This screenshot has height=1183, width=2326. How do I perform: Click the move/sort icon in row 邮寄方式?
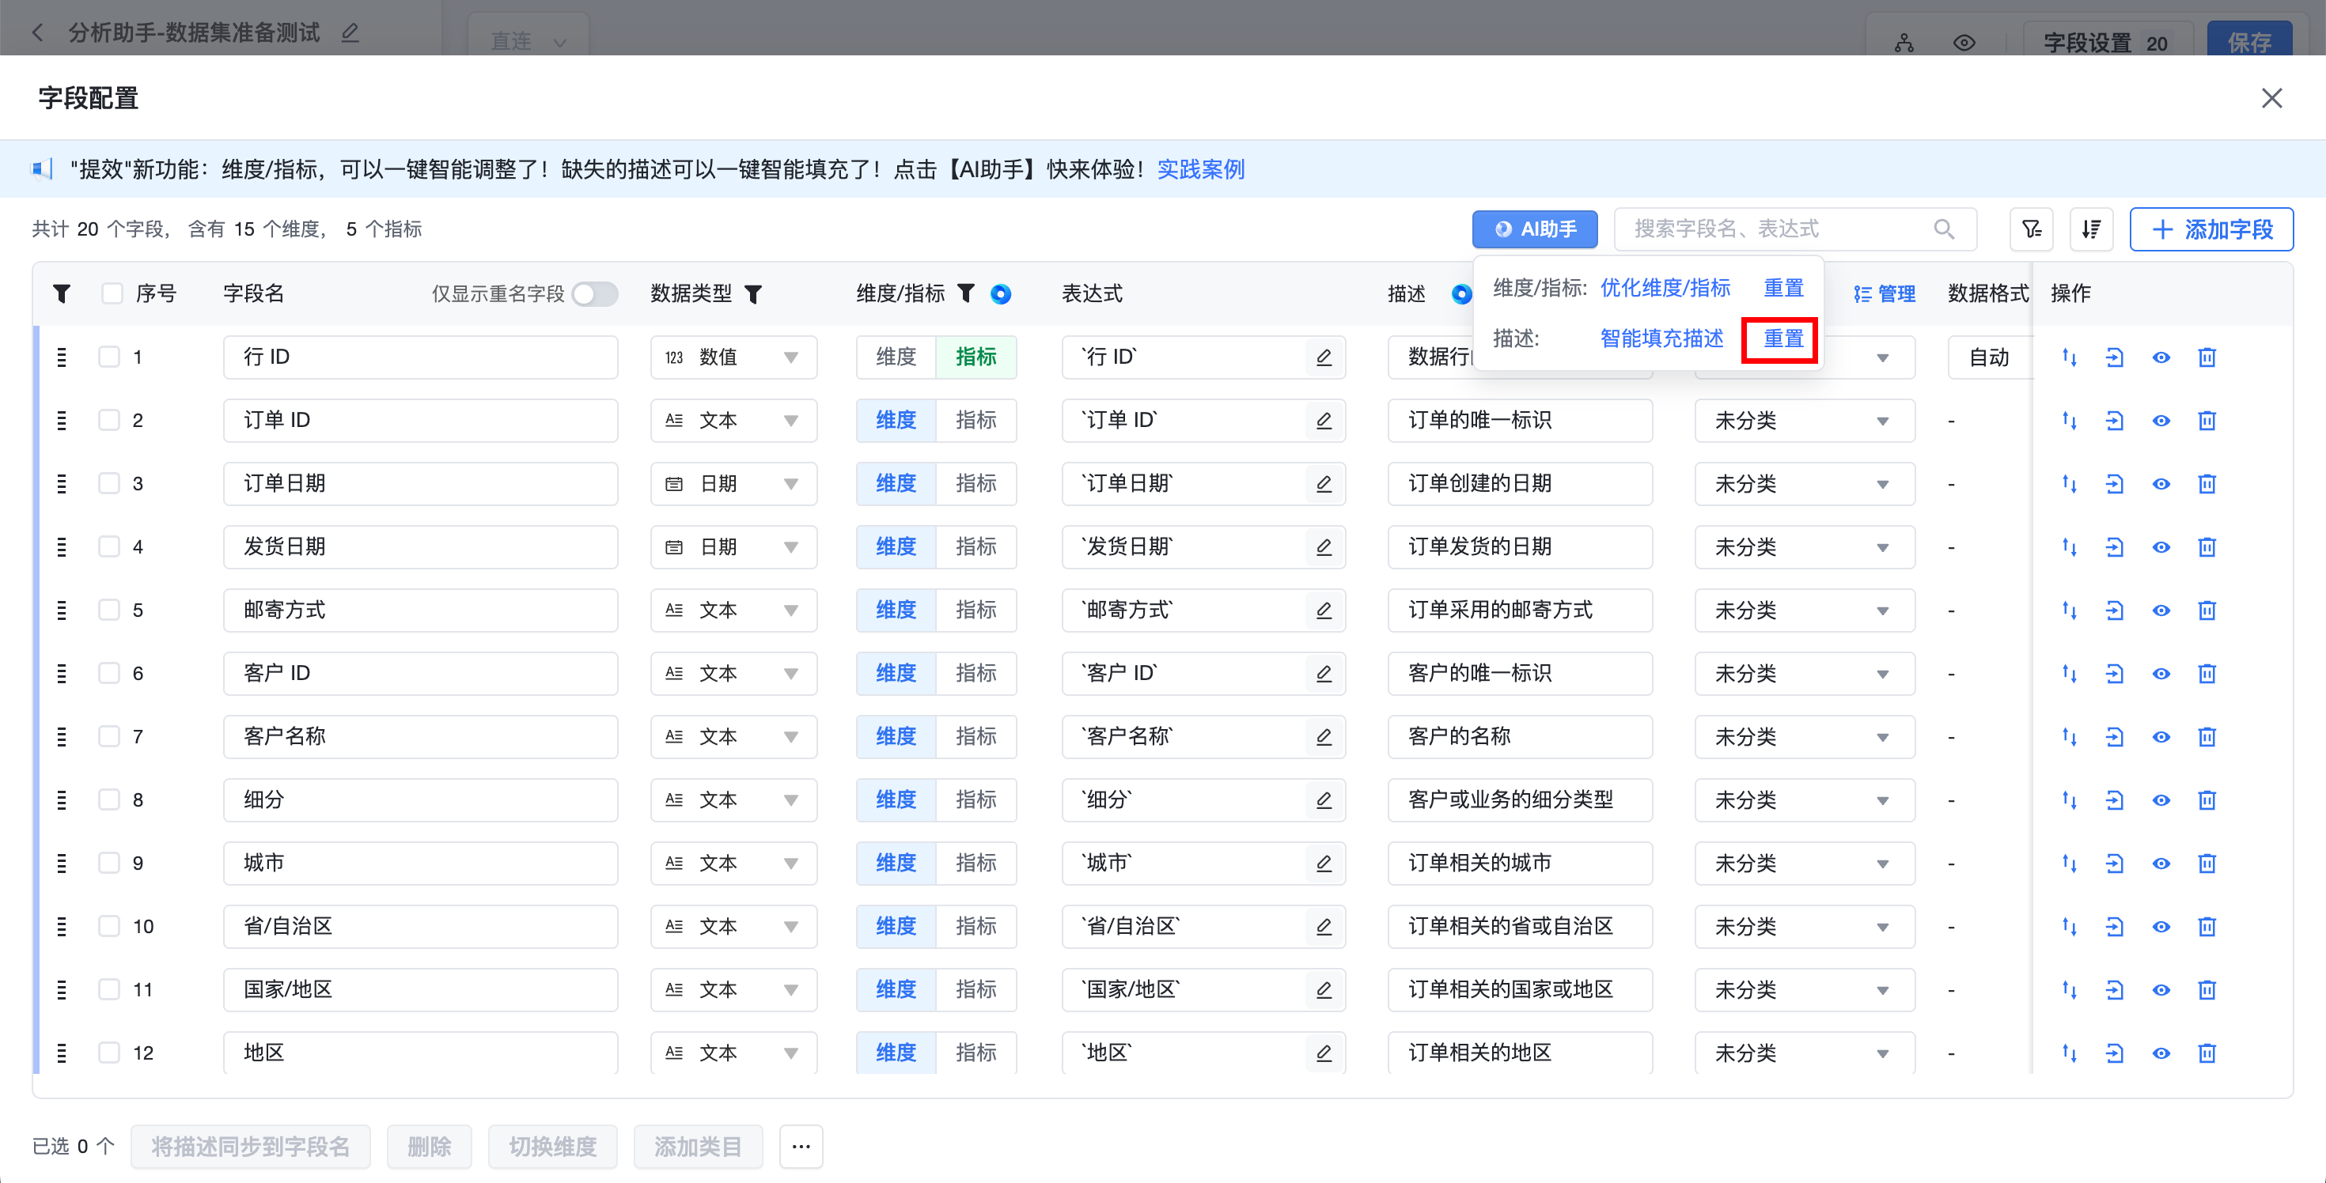click(2070, 610)
